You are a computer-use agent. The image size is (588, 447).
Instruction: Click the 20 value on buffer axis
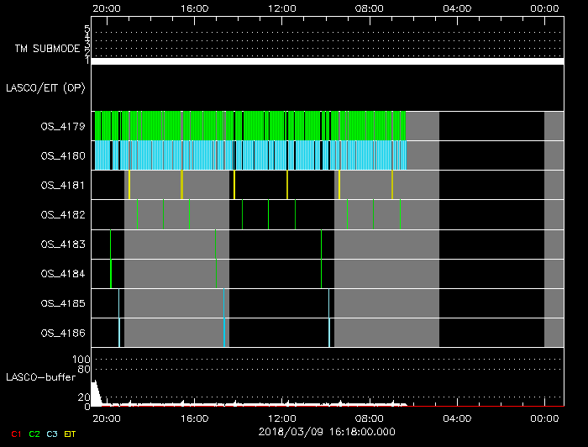pos(84,397)
